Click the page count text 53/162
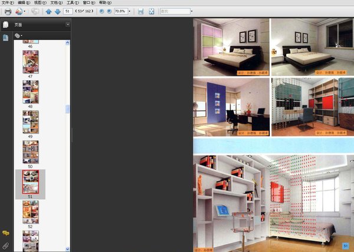This screenshot has height=252, width=354. click(x=84, y=11)
